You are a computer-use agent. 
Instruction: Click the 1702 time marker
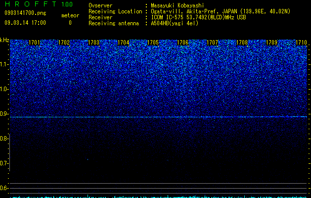(64, 43)
